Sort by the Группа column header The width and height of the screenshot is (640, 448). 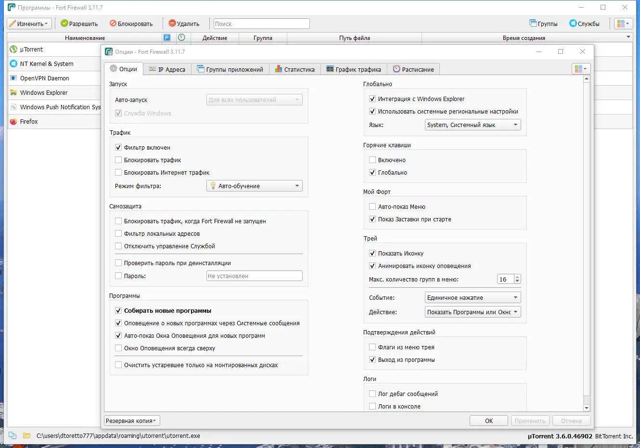(x=263, y=38)
